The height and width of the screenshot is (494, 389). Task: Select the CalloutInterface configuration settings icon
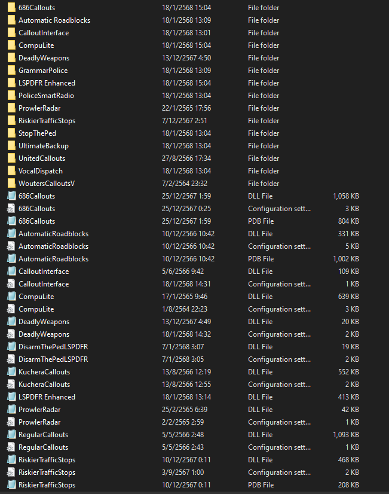click(x=11, y=284)
